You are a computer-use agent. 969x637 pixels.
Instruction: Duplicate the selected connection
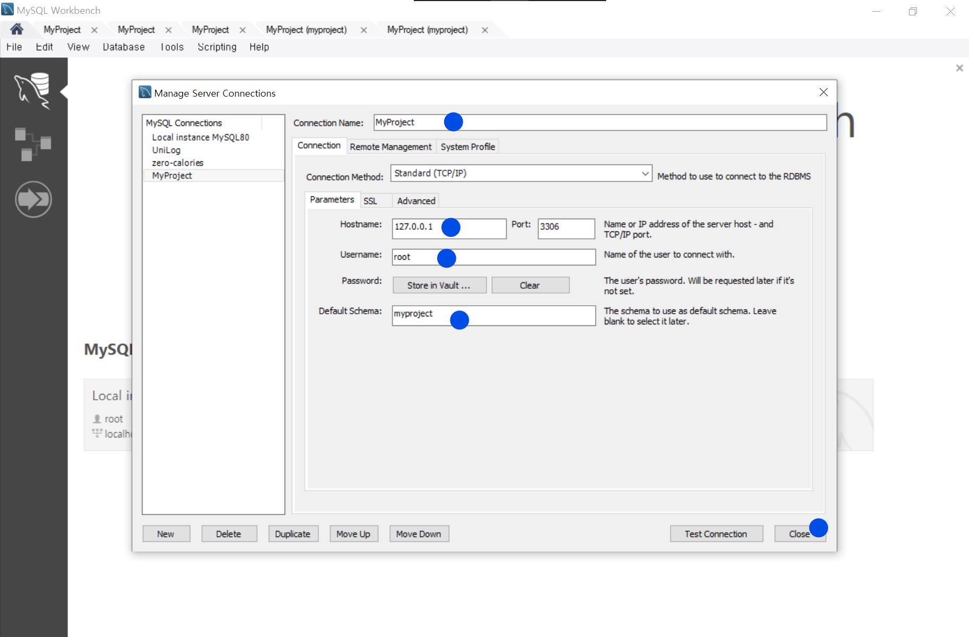point(293,534)
